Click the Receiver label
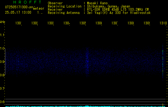The image size is (168, 107). [x=55, y=10]
